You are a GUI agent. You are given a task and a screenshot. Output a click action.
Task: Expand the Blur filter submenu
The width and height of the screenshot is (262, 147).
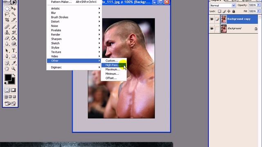(x=74, y=13)
